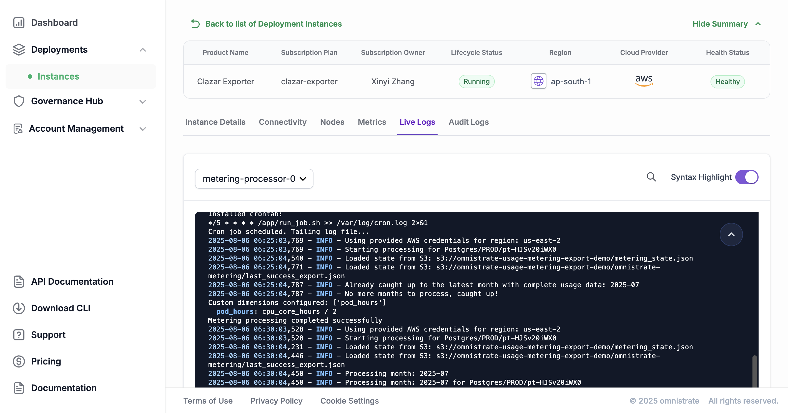Click the AWS cloud provider logo
This screenshot has width=788, height=413.
[x=644, y=81]
